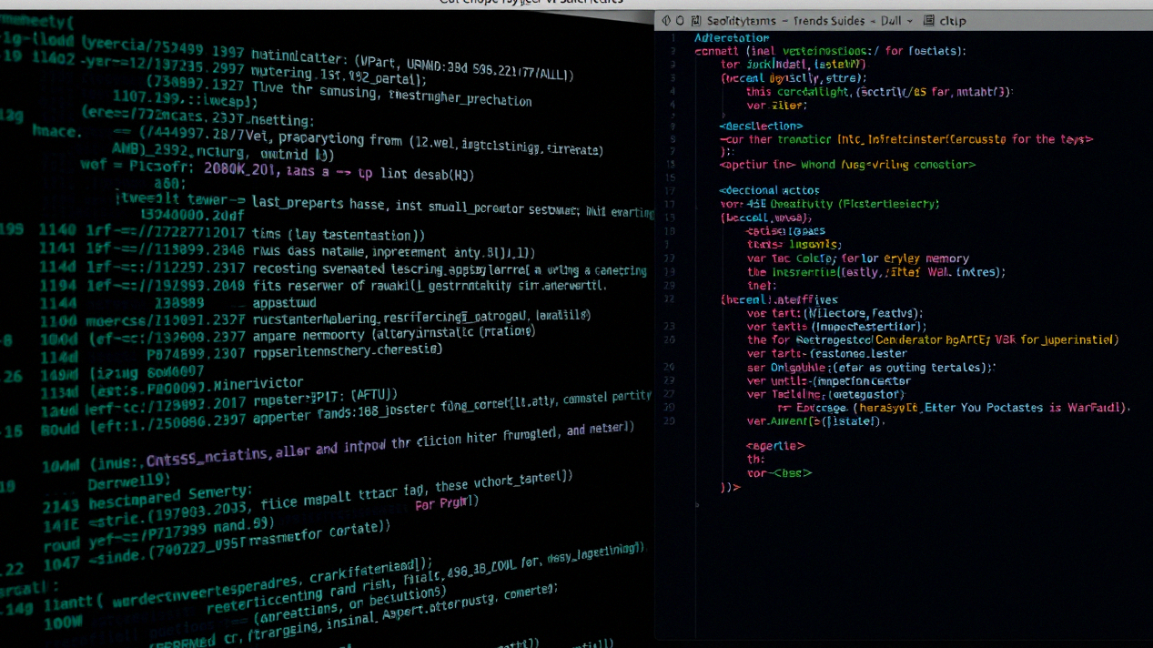Open the Dull dropdown in the toolbar

(x=895, y=20)
